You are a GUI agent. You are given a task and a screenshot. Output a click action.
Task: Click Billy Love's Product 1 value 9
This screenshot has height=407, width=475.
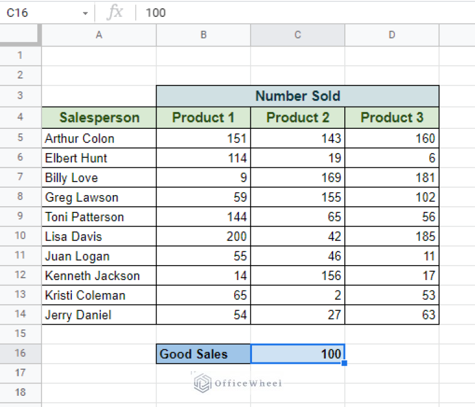click(204, 177)
